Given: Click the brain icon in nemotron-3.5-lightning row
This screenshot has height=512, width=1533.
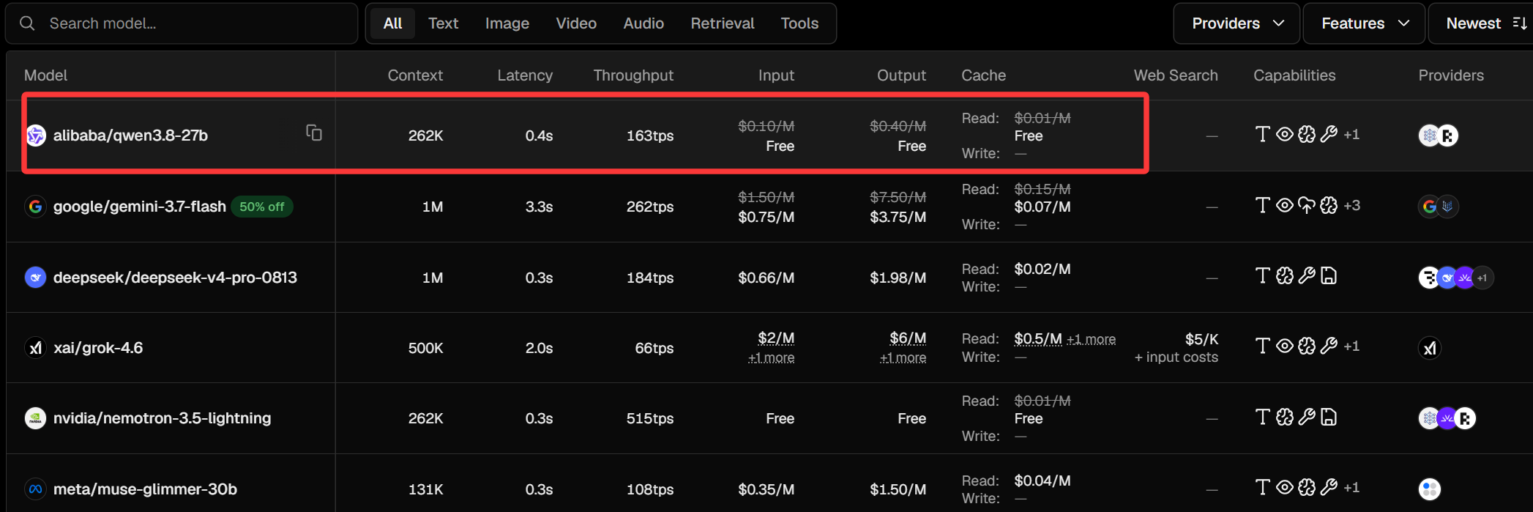Looking at the screenshot, I should click(x=1284, y=417).
